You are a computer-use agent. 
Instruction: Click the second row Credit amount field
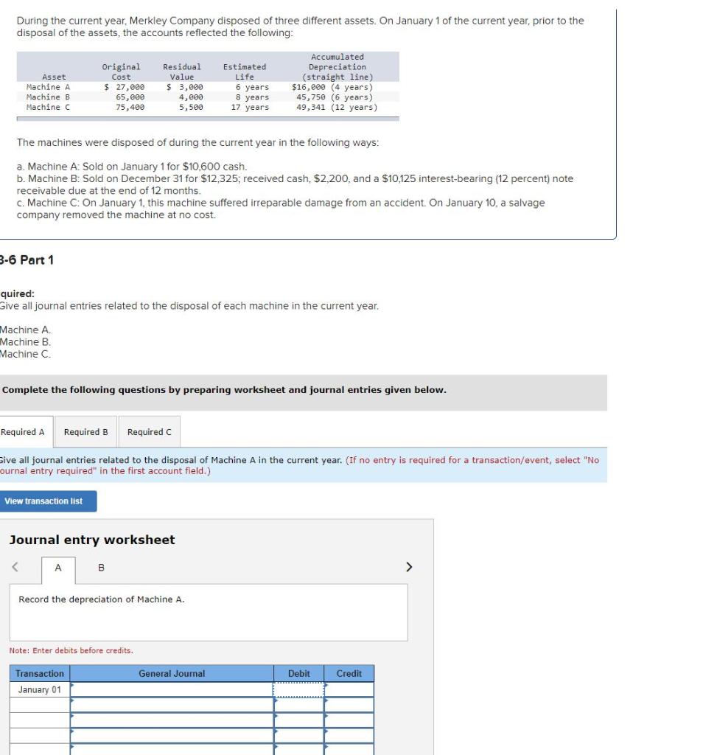coord(349,705)
